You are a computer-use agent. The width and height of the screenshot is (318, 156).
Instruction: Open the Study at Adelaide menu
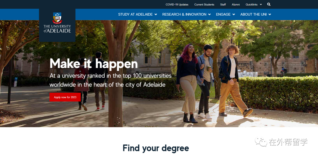pyautogui.click(x=135, y=14)
